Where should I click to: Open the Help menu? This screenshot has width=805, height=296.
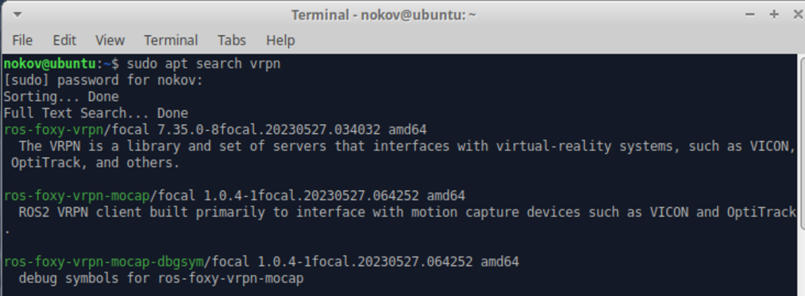pyautogui.click(x=280, y=40)
